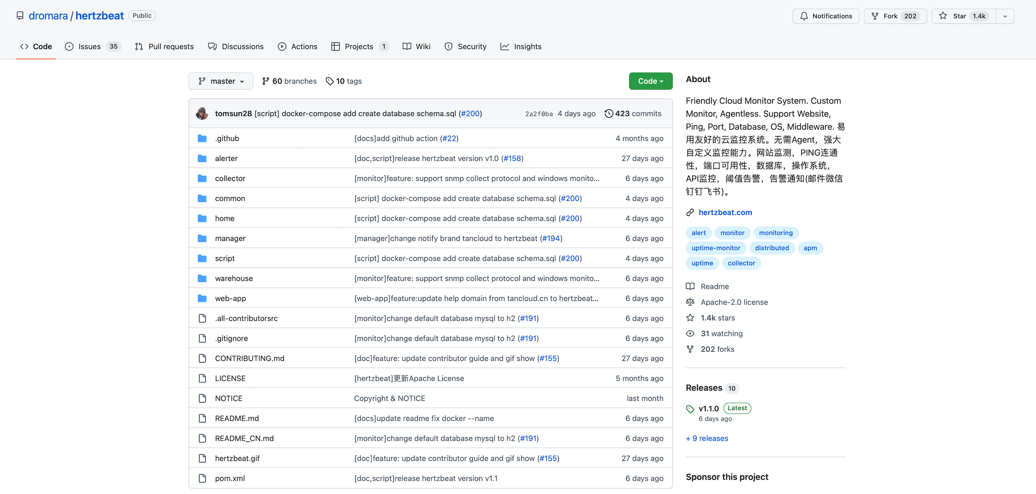Image resolution: width=1036 pixels, height=494 pixels.
Task: Click the commit history clock icon
Action: pos(608,113)
